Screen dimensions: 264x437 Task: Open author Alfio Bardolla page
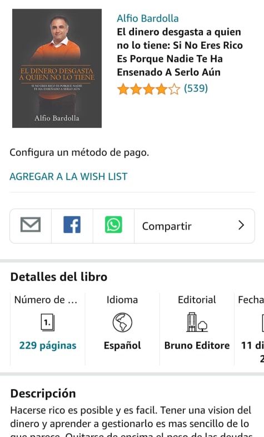148,18
